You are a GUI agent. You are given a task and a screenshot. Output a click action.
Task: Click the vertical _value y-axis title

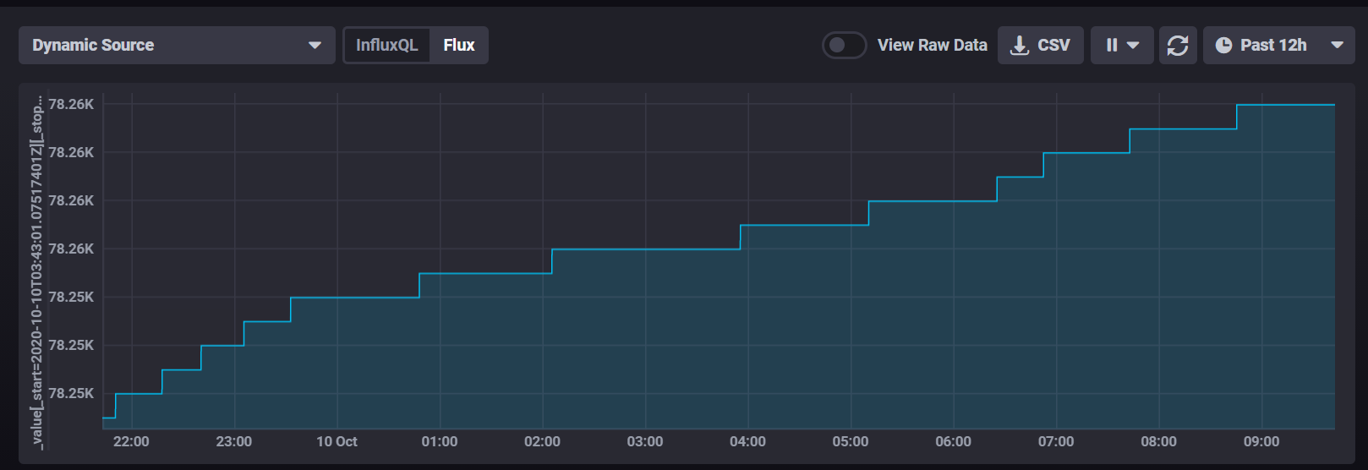(36, 271)
